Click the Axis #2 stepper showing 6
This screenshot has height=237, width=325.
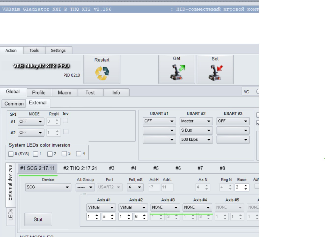pos(141,217)
